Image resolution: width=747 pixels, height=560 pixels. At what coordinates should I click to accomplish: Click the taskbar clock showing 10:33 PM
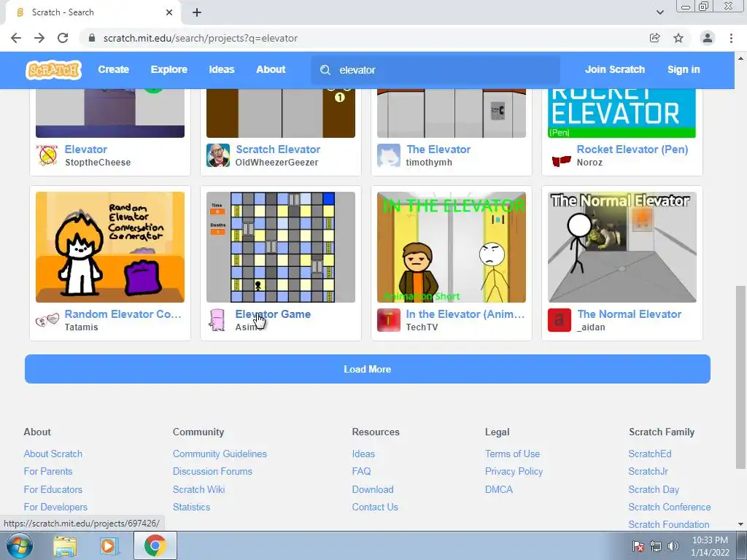(710, 546)
